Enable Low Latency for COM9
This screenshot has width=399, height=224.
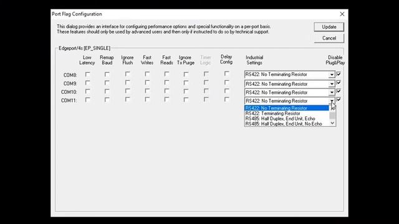(87, 83)
